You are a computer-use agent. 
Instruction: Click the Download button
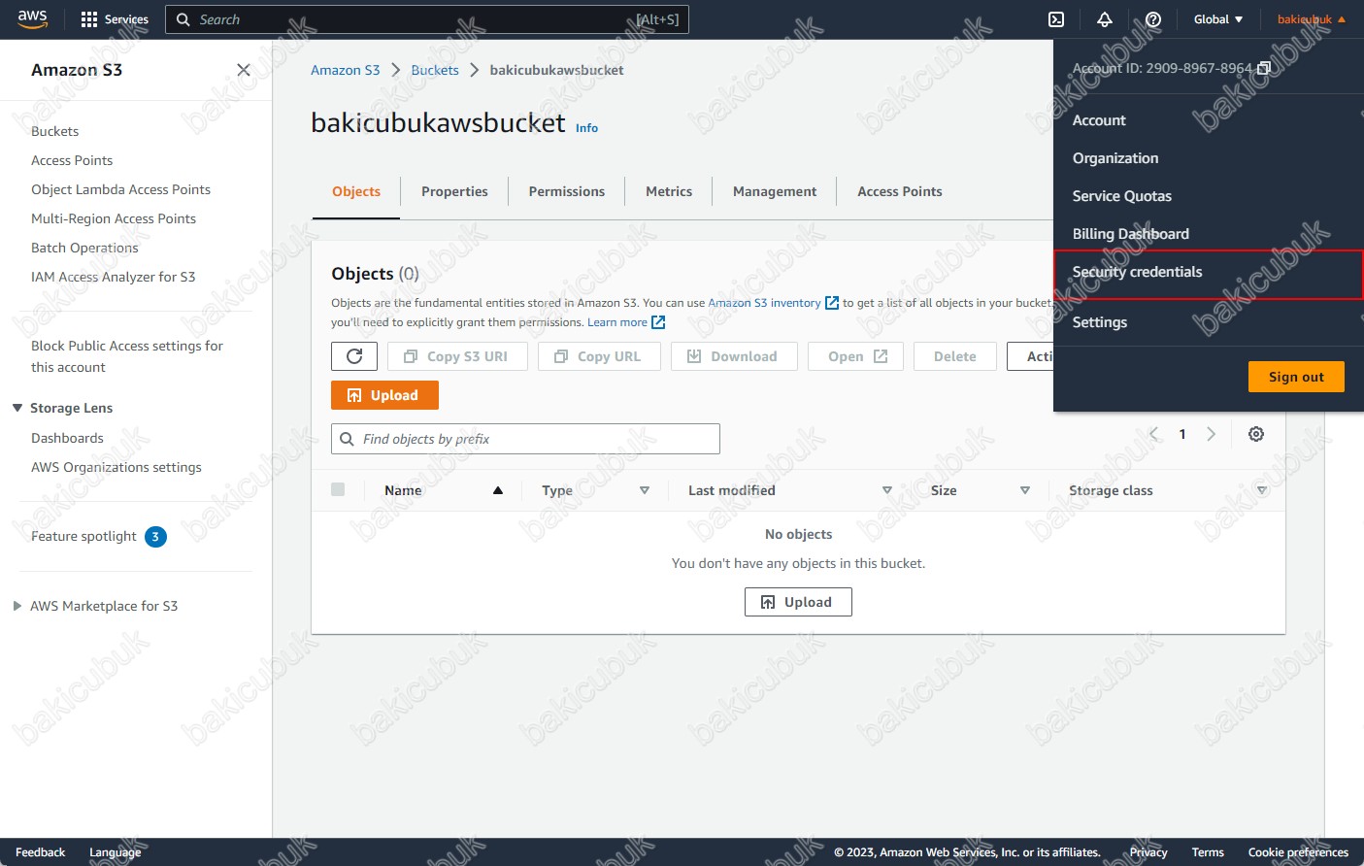click(734, 356)
